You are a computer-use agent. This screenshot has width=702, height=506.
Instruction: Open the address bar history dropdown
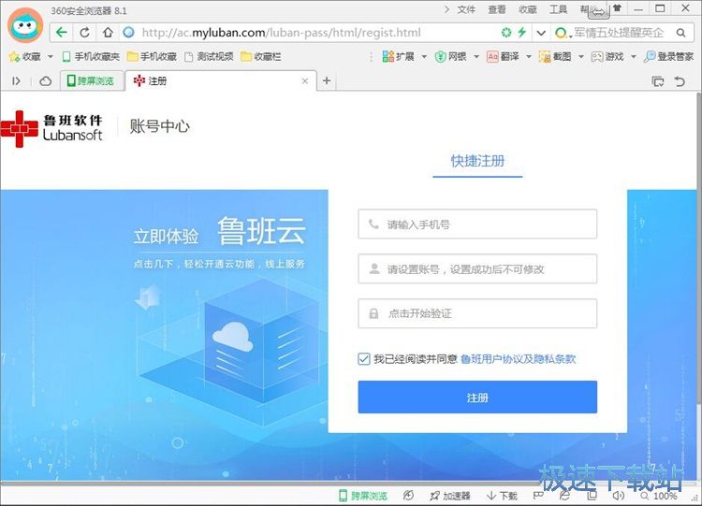pos(541,33)
